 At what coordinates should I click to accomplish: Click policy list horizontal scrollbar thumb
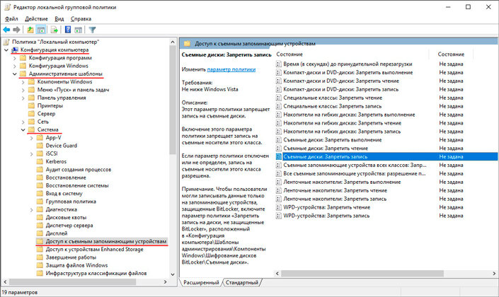(x=362, y=274)
